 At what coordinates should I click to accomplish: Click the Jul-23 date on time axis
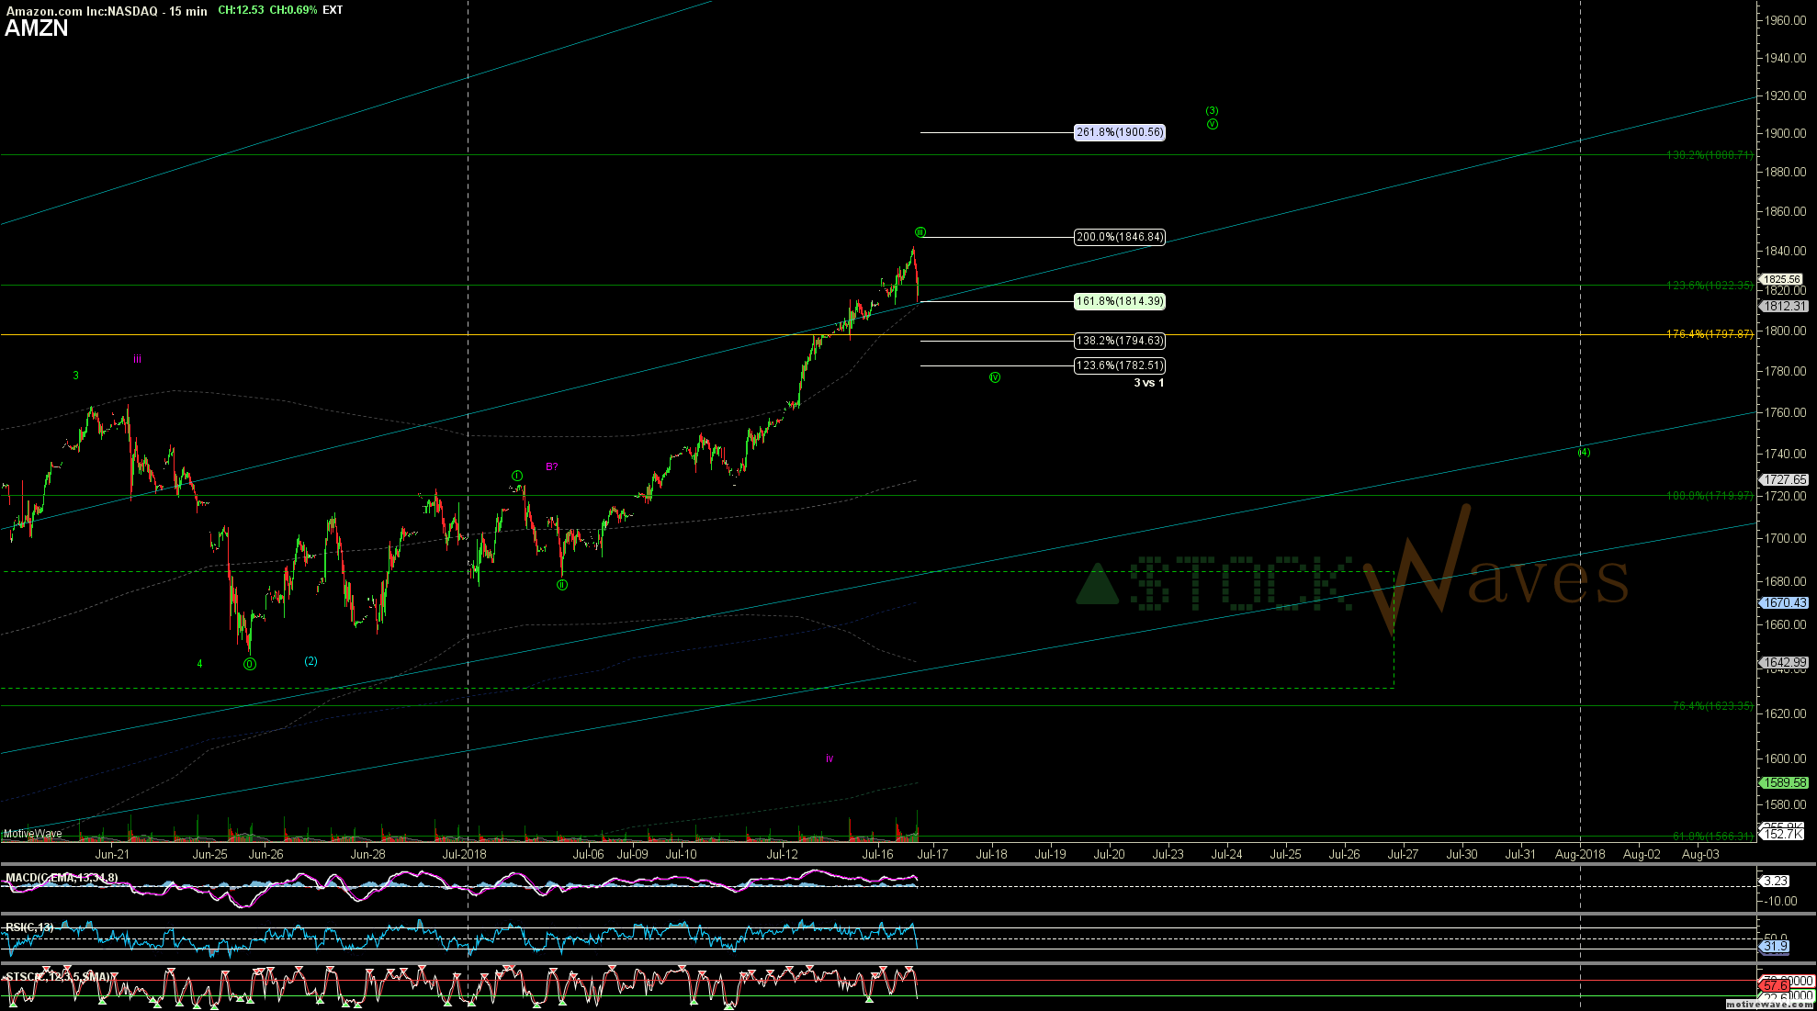point(1168,854)
